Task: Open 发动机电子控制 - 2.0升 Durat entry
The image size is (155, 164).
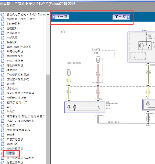Action: [x=26, y=14]
